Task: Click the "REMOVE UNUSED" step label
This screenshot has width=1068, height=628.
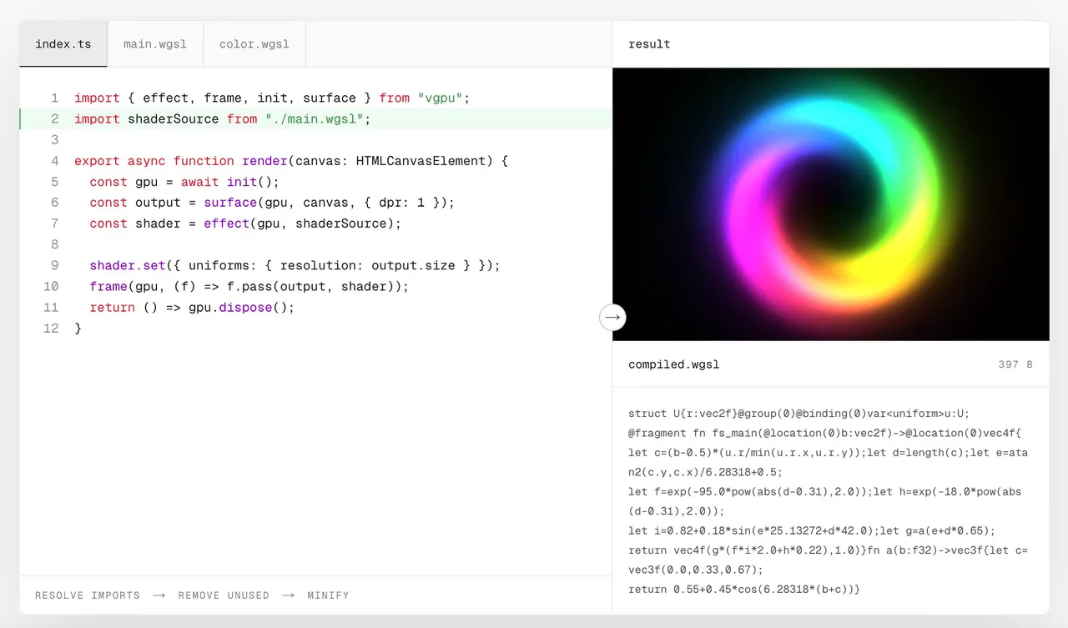Action: (224, 595)
